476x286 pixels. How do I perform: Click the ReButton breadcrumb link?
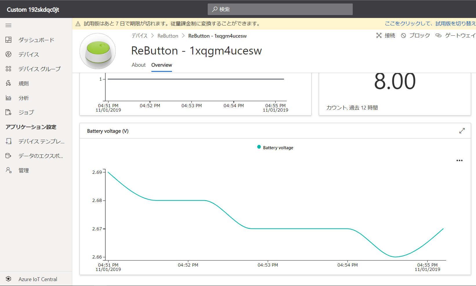pyautogui.click(x=168, y=36)
